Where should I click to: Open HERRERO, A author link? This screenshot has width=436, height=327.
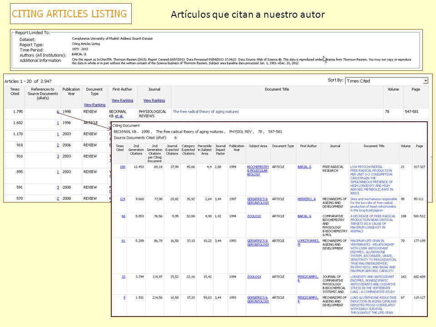[x=307, y=199]
